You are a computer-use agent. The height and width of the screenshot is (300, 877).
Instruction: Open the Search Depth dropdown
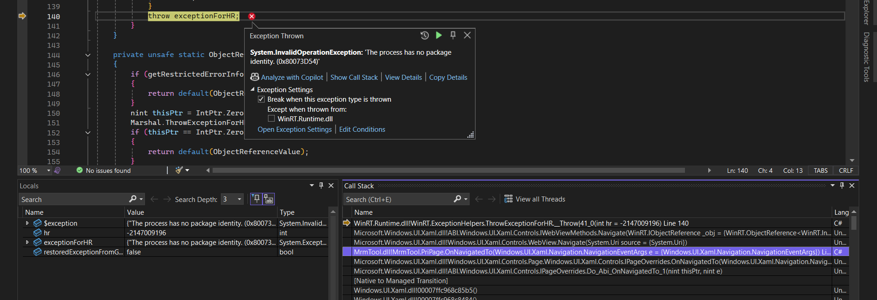pos(239,199)
